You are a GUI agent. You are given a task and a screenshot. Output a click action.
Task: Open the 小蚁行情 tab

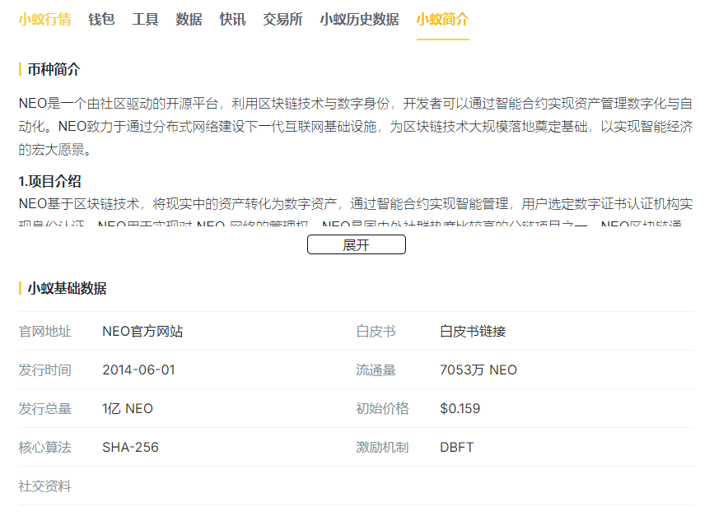(x=44, y=20)
